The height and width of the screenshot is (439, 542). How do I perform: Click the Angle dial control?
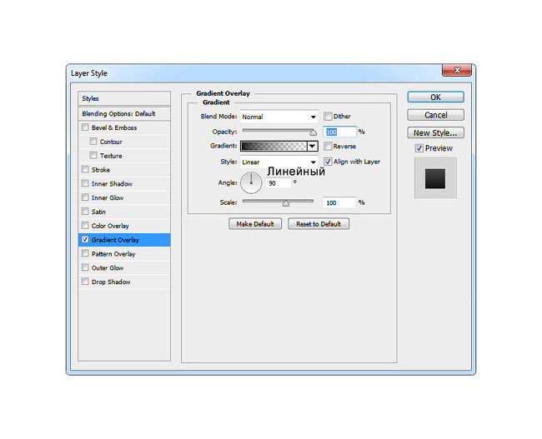pos(251,183)
